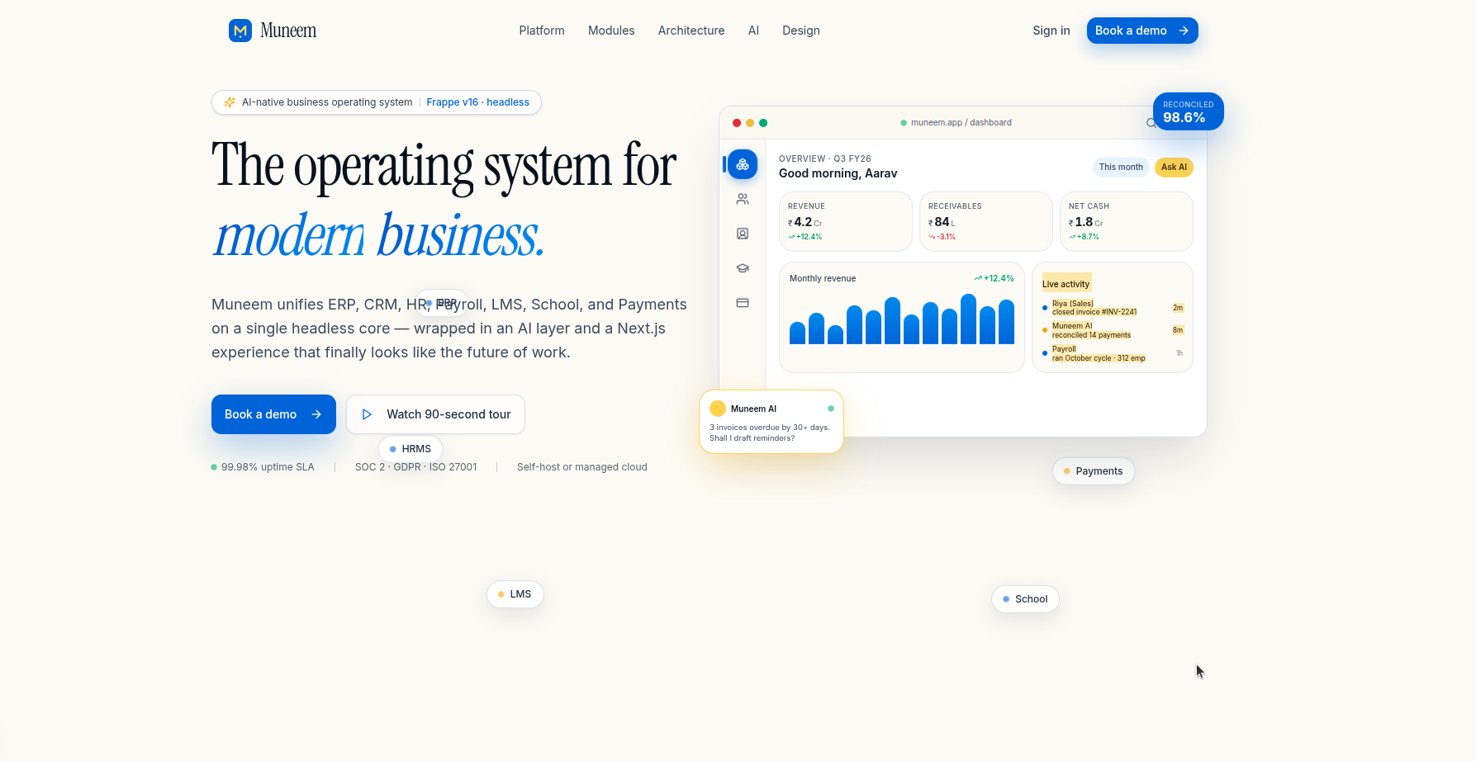Open the Modules nav item
This screenshot has width=1476, height=761.
click(x=611, y=31)
